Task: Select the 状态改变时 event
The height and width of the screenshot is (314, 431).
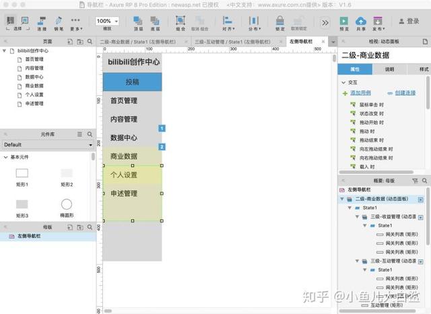Action: pyautogui.click(x=371, y=114)
